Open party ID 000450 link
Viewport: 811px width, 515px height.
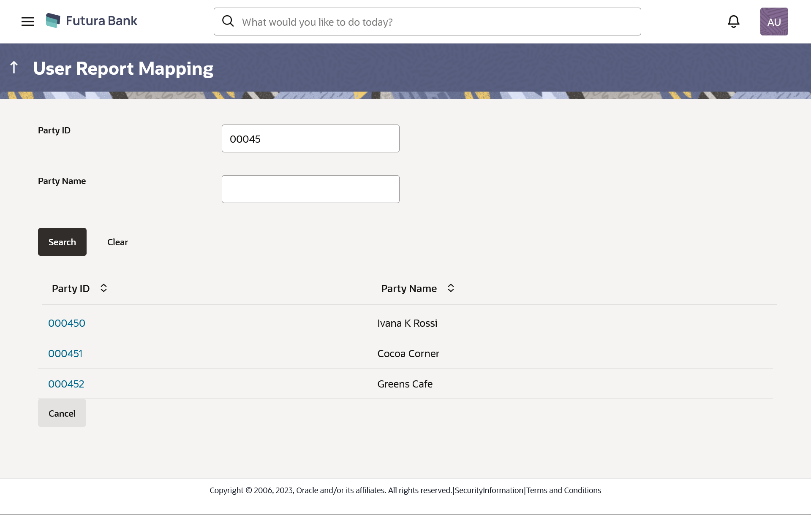pyautogui.click(x=67, y=323)
